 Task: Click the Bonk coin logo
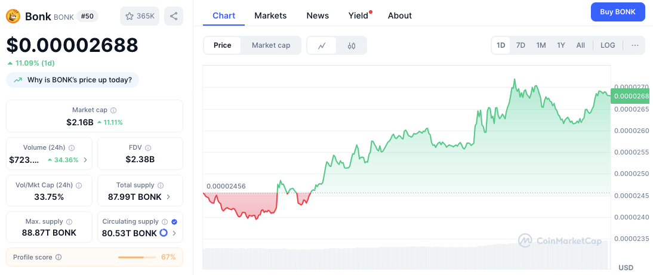[x=13, y=17]
